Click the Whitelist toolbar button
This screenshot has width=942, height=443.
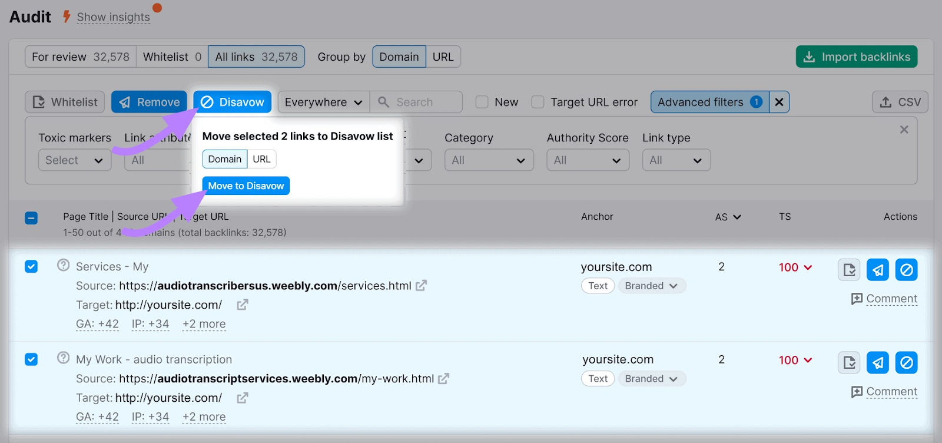point(65,102)
